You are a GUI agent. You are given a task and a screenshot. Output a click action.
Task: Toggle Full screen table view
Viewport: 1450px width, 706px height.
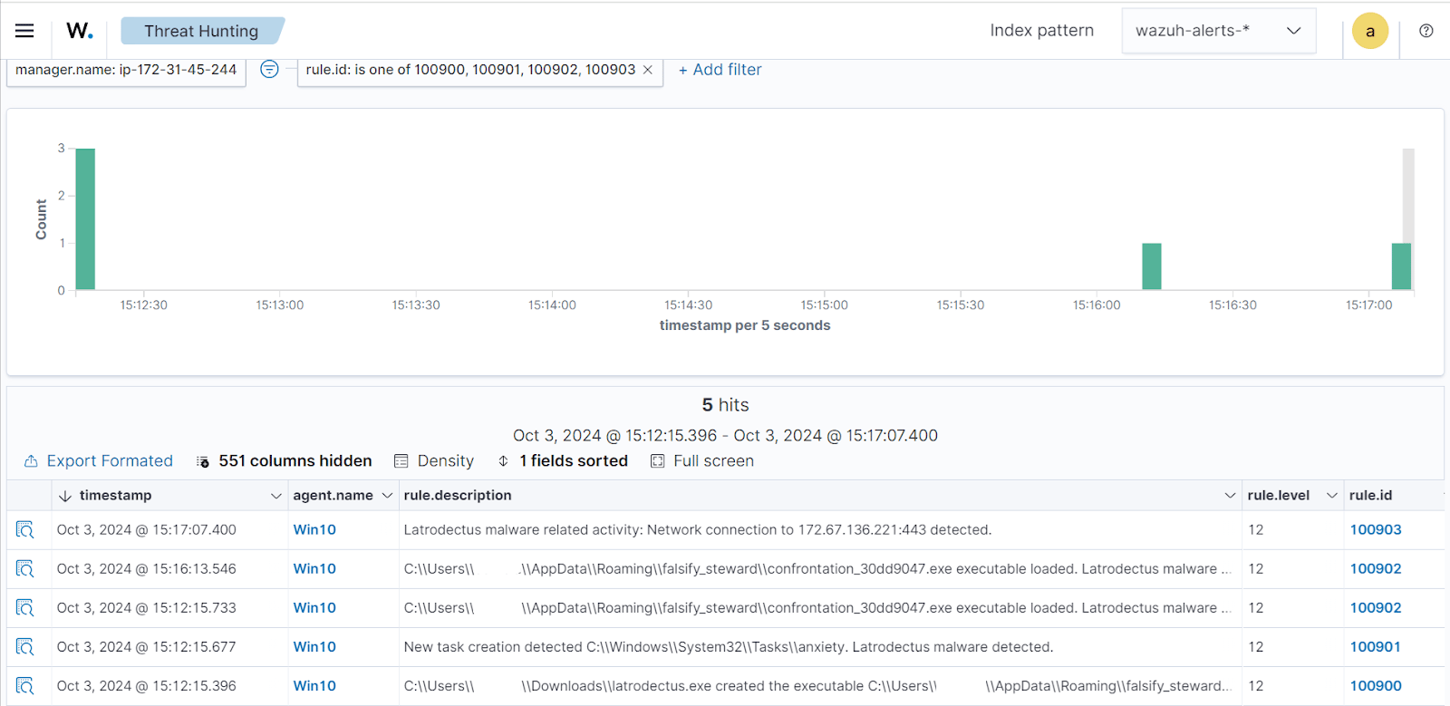(702, 461)
